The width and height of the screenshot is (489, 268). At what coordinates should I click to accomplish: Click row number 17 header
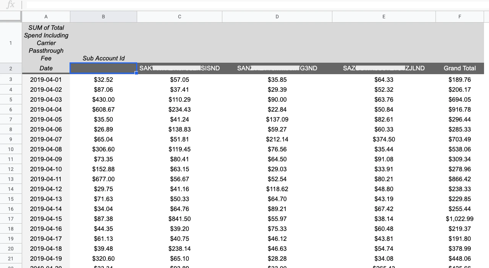click(x=11, y=219)
